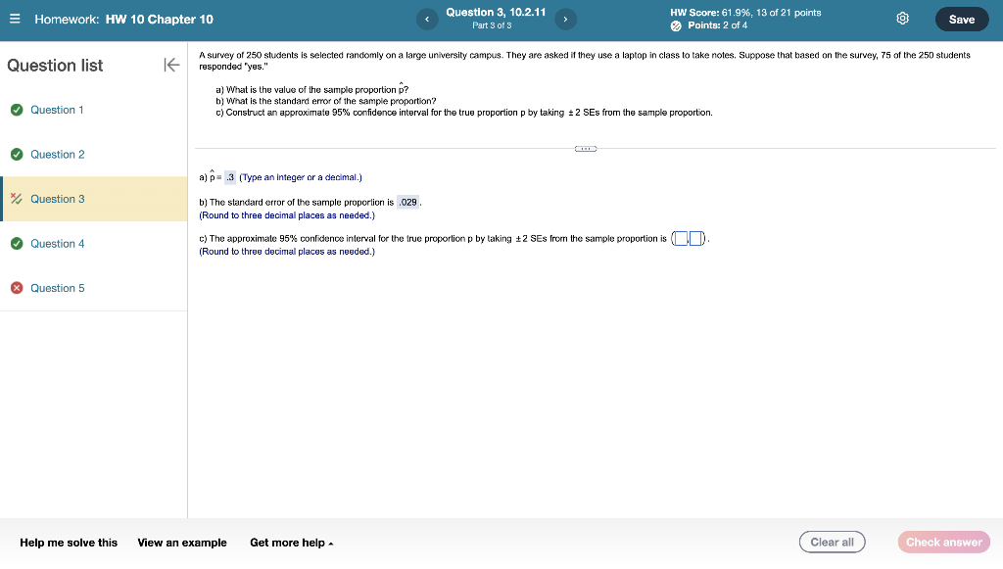Screen dimensions: 1003x569
Task: Open Question 2 from the list
Action: pyautogui.click(x=58, y=154)
